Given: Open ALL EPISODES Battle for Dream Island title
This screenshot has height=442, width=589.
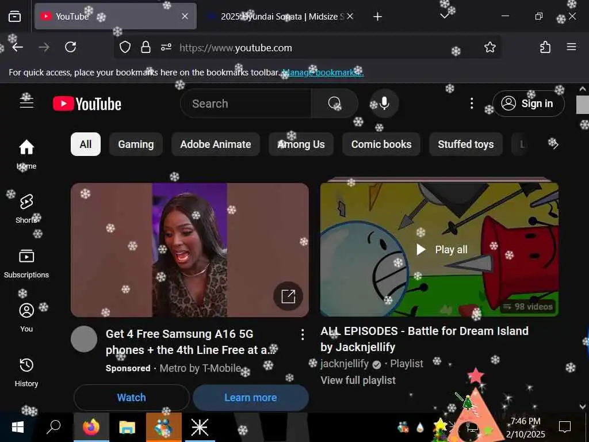Looking at the screenshot, I should coord(424,339).
